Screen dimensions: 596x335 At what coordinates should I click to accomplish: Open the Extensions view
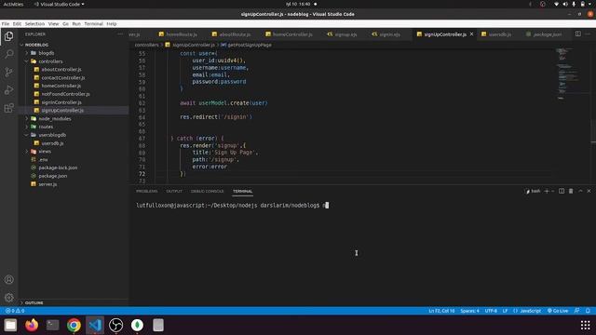[x=8, y=108]
